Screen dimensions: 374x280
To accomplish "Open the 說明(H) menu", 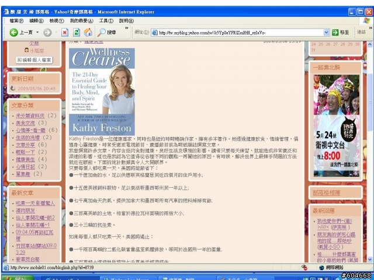I will [126, 21].
